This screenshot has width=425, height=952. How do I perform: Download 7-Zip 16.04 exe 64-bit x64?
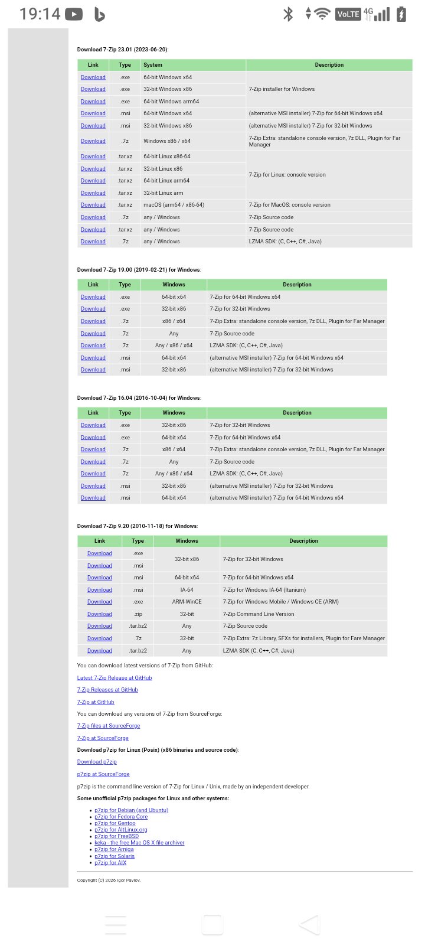[x=93, y=438]
